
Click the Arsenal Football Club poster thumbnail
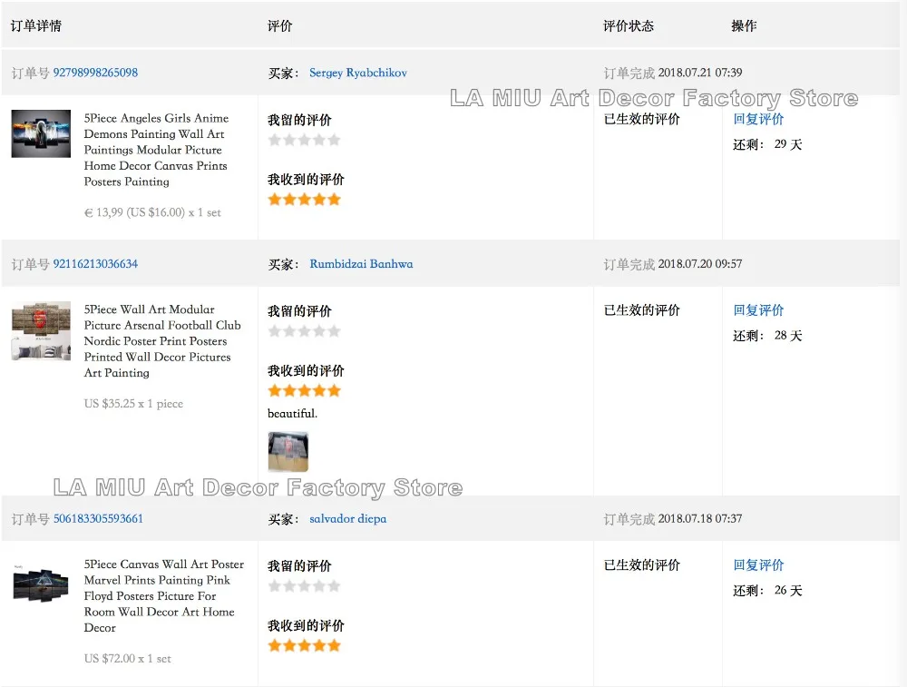(x=41, y=331)
